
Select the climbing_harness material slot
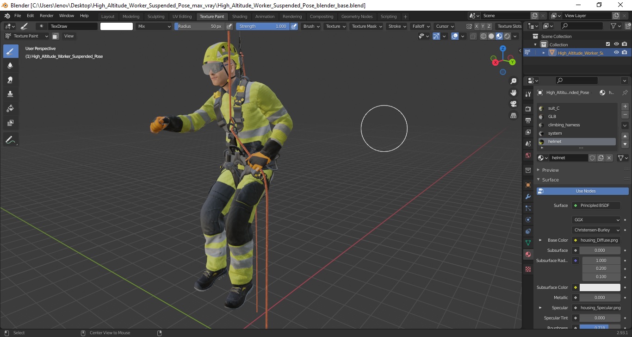point(577,125)
